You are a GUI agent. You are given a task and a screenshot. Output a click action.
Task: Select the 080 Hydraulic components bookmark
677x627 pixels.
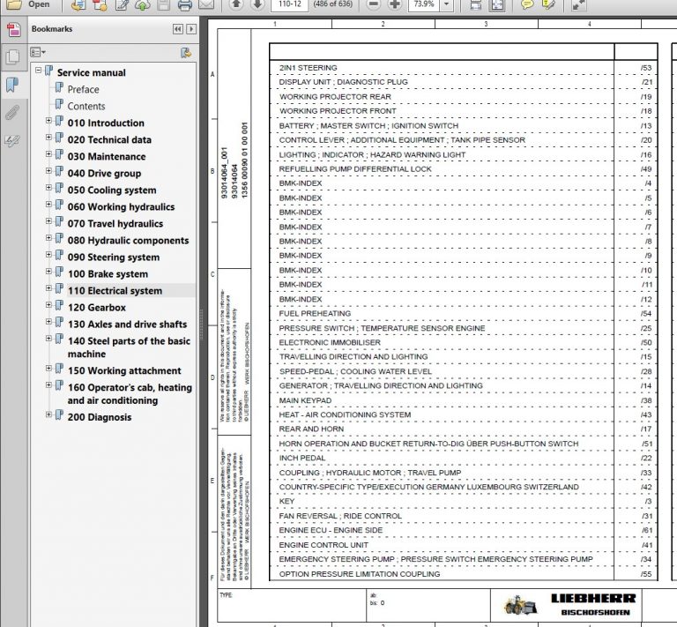[x=128, y=241]
